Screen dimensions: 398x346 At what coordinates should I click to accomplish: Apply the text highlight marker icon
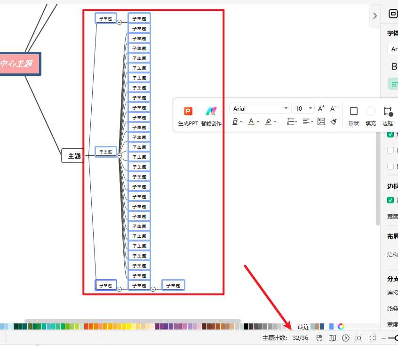[268, 121]
